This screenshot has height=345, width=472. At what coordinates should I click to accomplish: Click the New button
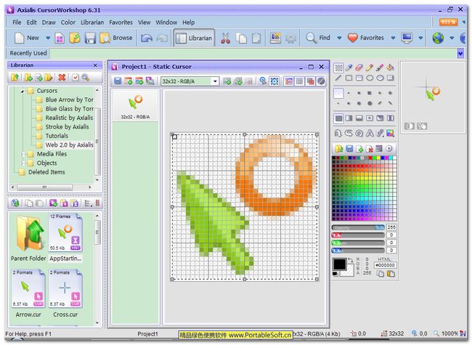pos(27,38)
